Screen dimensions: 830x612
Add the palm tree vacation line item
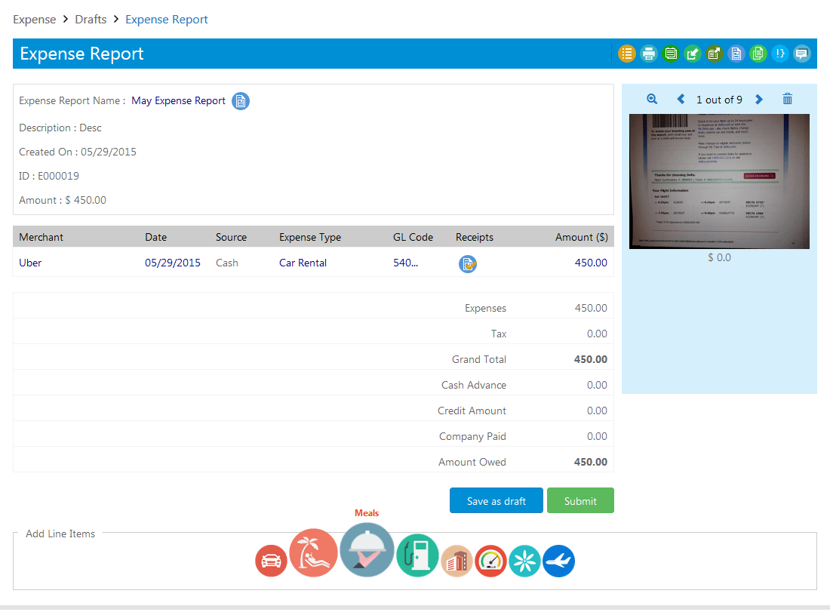tap(313, 553)
